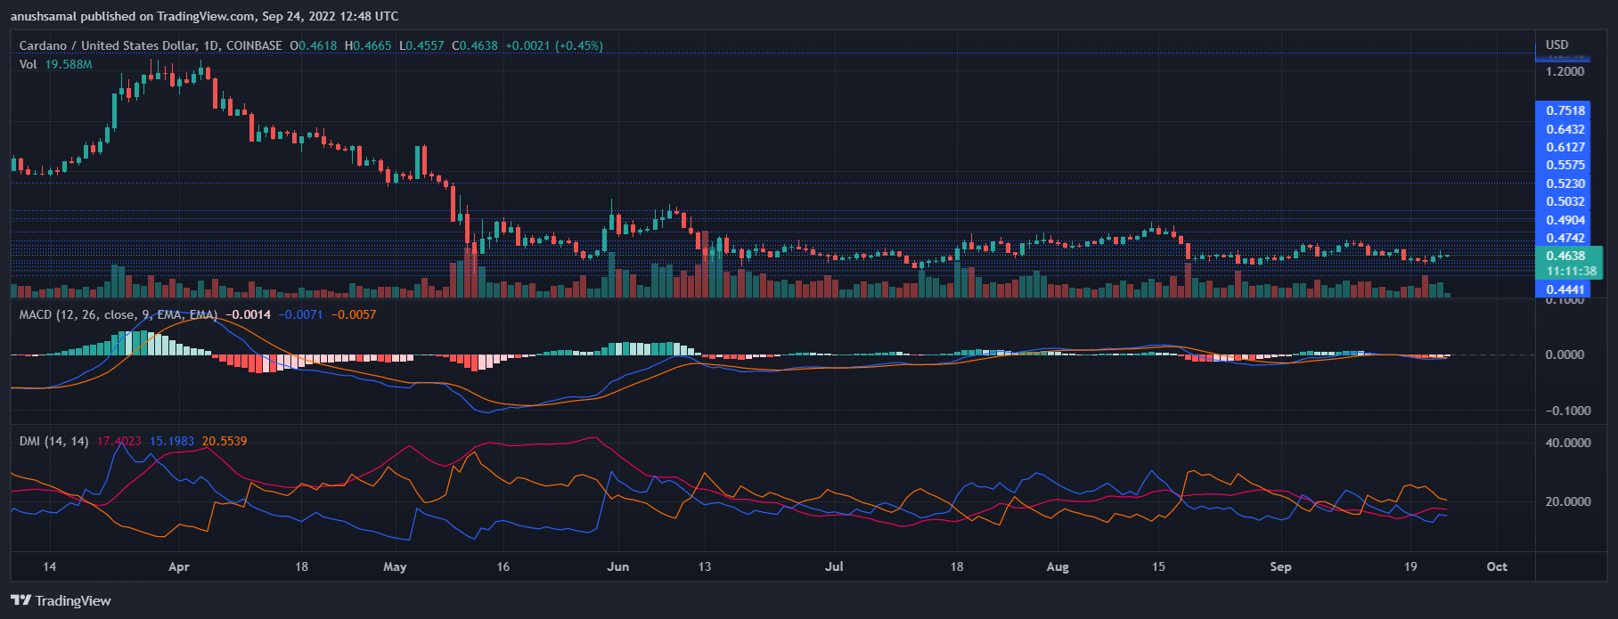Select the Jun marker on time axis
Screen dimensions: 1618x619
point(617,566)
